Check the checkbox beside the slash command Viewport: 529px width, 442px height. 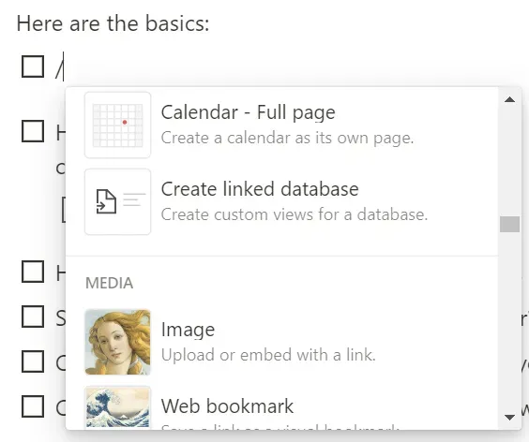pos(33,66)
